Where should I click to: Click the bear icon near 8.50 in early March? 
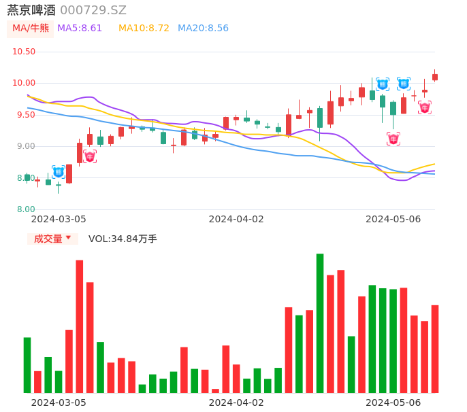(x=59, y=172)
